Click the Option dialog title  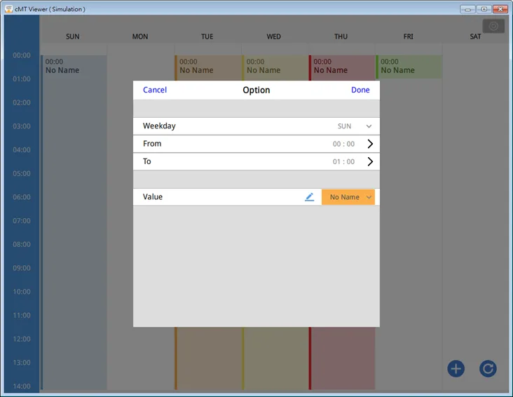point(256,90)
